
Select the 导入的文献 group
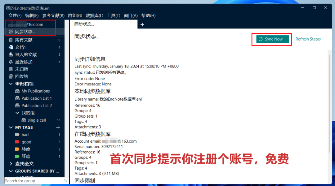coord(34,54)
